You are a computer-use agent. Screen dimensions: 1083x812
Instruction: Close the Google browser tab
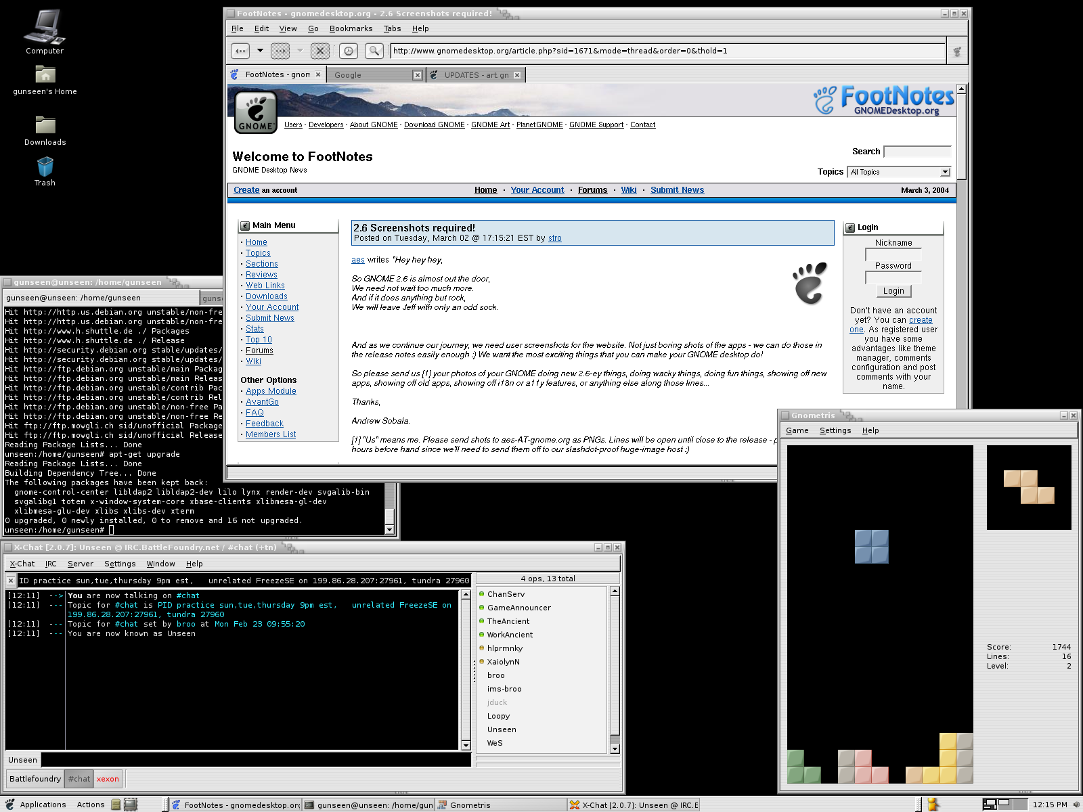418,75
